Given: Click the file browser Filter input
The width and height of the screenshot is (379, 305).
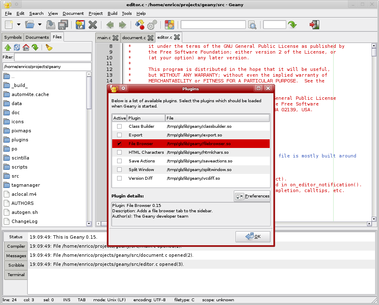Looking at the screenshot, I should pos(53,57).
